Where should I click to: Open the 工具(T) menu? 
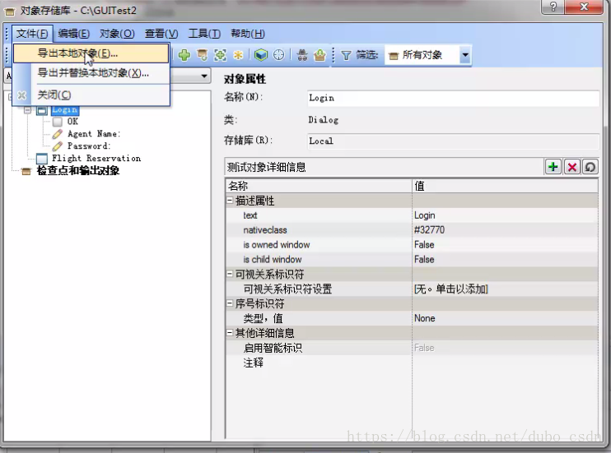click(204, 34)
